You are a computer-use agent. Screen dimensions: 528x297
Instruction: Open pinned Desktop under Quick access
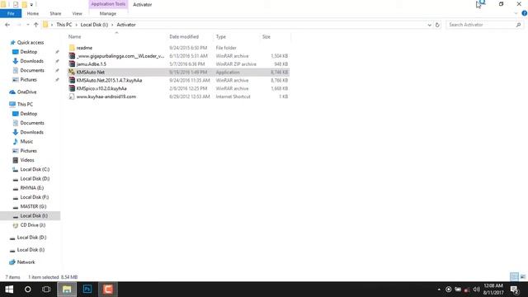29,52
